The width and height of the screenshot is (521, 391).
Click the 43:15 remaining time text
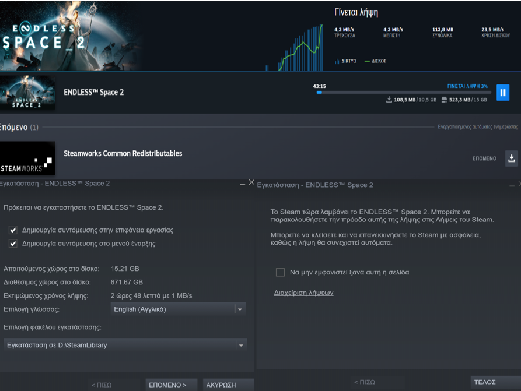(319, 86)
